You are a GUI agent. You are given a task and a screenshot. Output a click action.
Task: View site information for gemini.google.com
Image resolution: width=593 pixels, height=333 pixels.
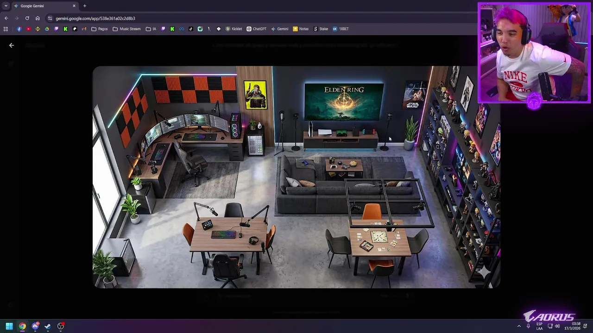[x=50, y=18]
